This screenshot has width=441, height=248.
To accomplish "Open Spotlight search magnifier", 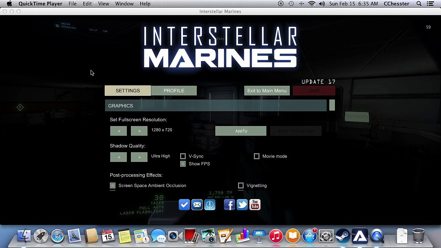I will click(419, 4).
